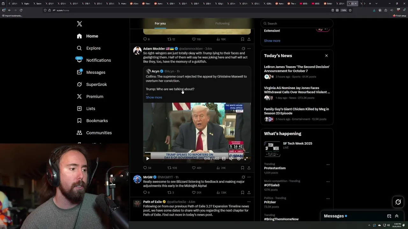Open browser downloads arrow icon

click(x=374, y=10)
